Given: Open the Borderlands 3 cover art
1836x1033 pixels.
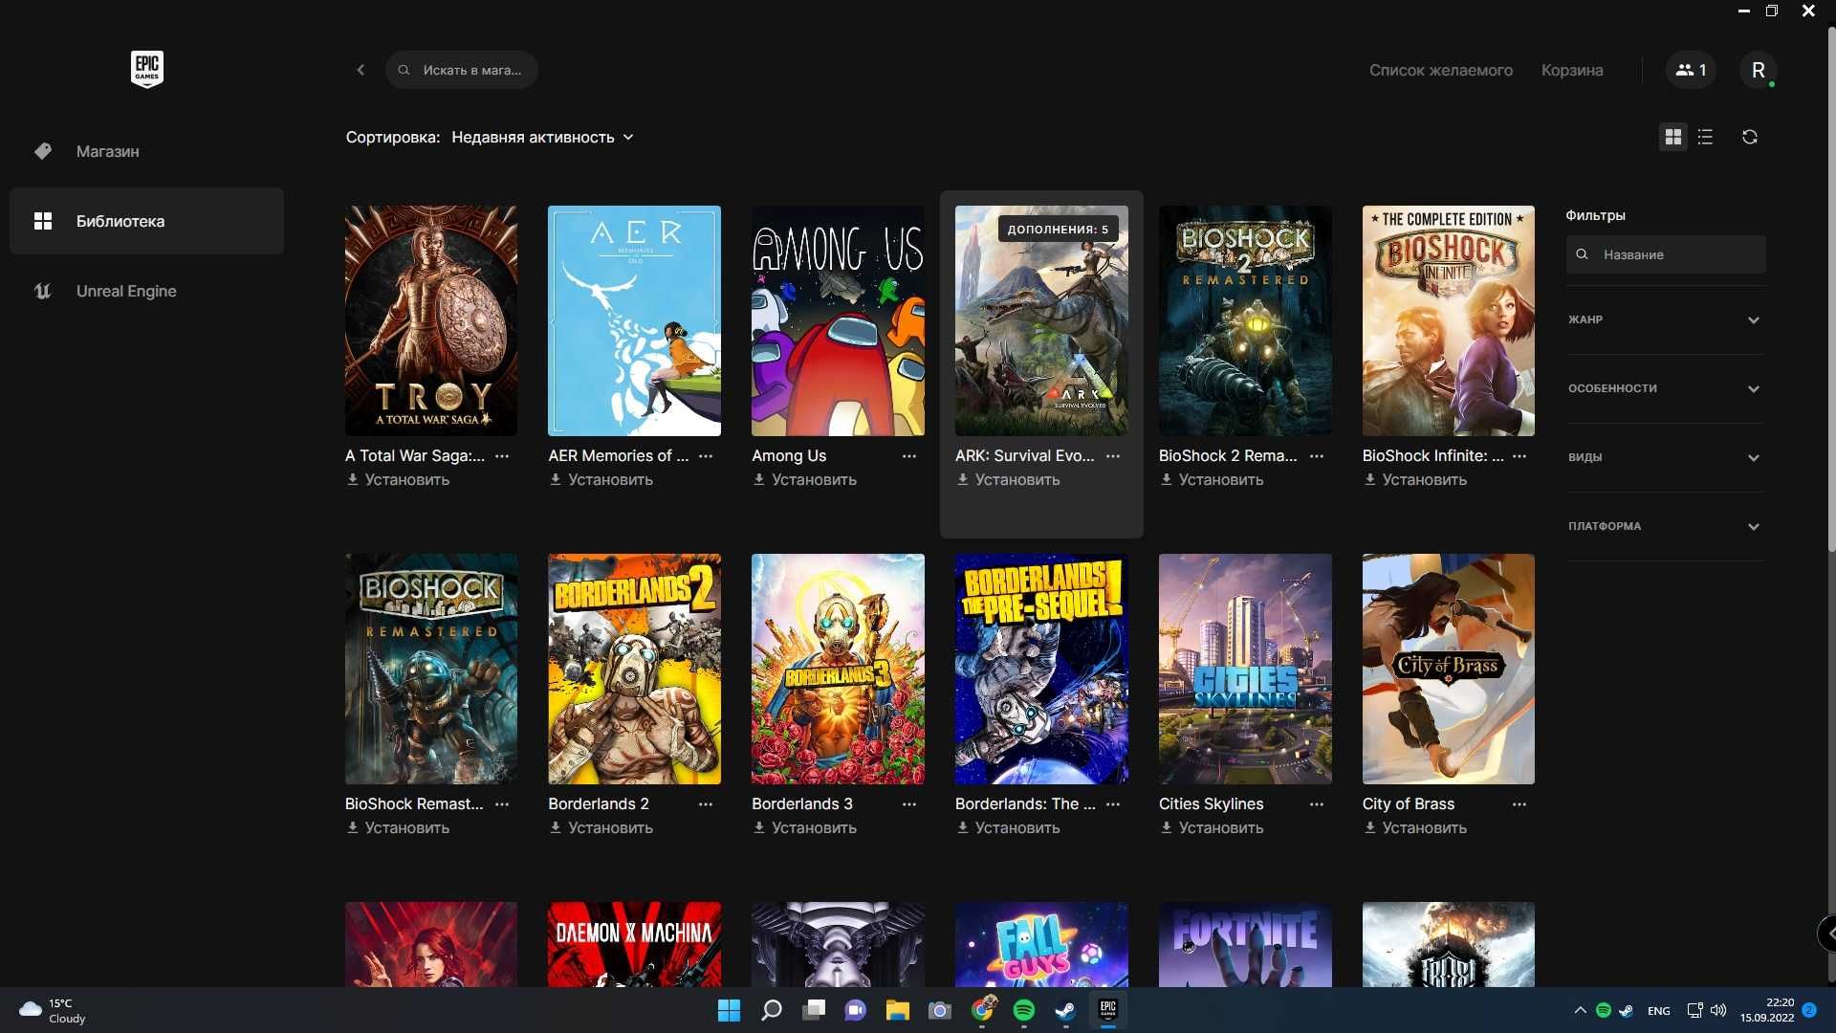Looking at the screenshot, I should coord(838,670).
